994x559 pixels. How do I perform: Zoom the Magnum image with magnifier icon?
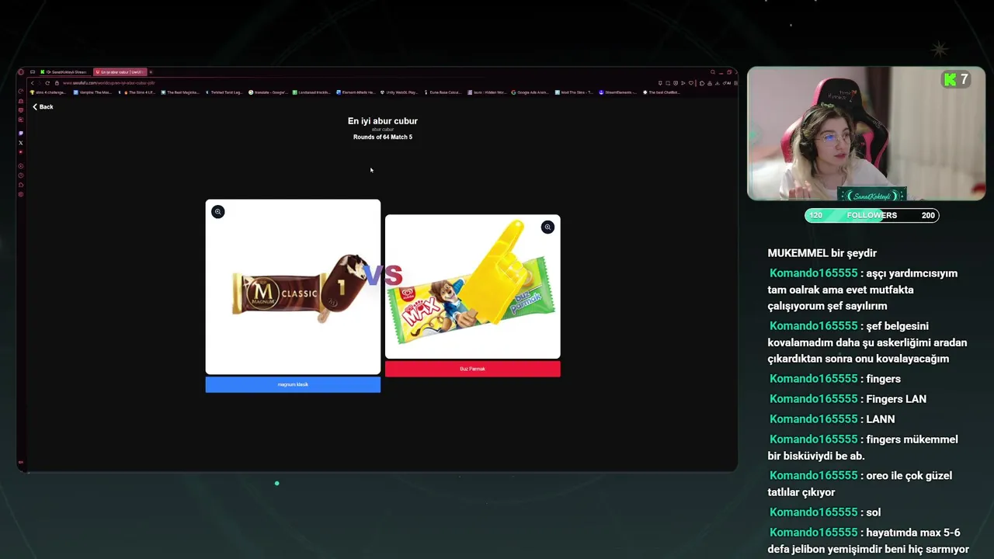pos(218,211)
